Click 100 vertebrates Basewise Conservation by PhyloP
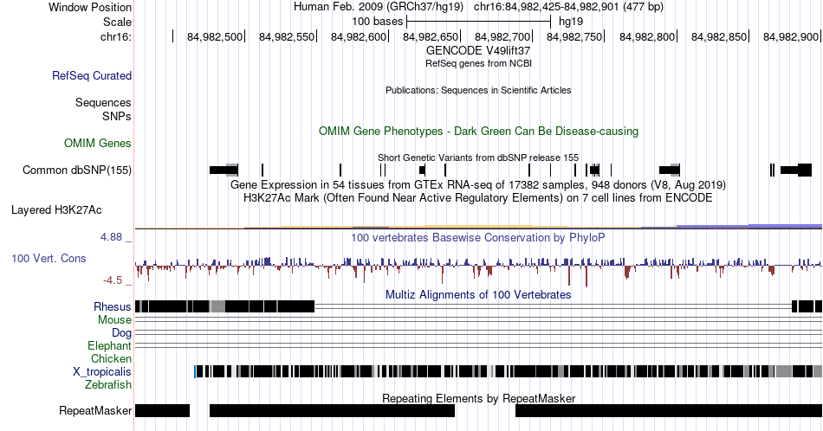The image size is (823, 431). pyautogui.click(x=478, y=237)
